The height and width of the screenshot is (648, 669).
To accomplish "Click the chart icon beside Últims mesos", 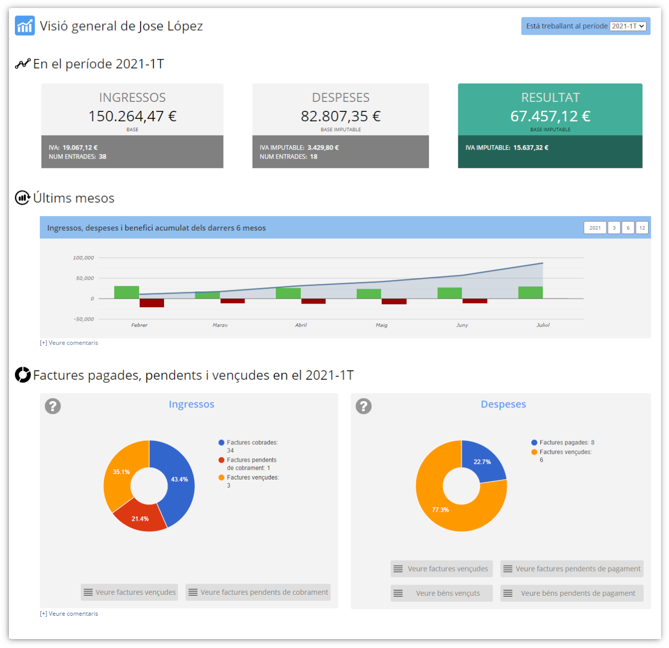I will click(23, 198).
